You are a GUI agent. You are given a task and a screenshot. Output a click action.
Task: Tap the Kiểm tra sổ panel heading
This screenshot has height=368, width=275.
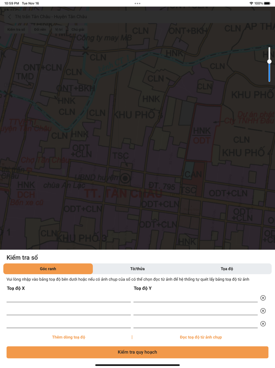click(x=22, y=257)
